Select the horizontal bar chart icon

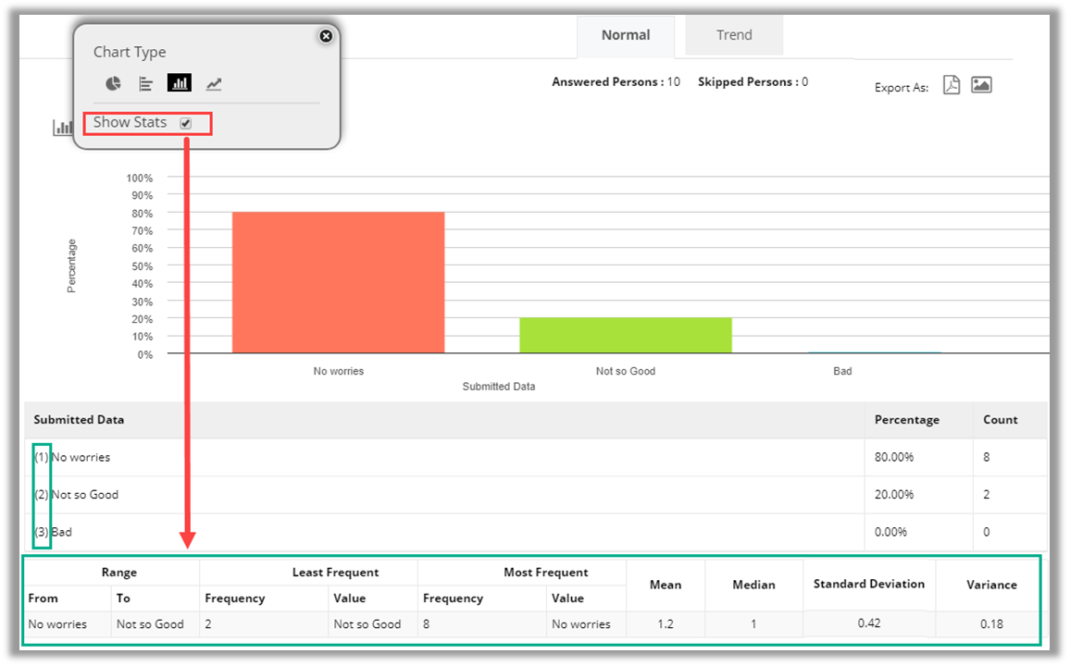pos(146,83)
